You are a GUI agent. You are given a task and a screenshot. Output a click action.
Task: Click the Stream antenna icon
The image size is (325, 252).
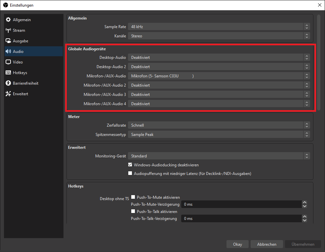[8, 30]
